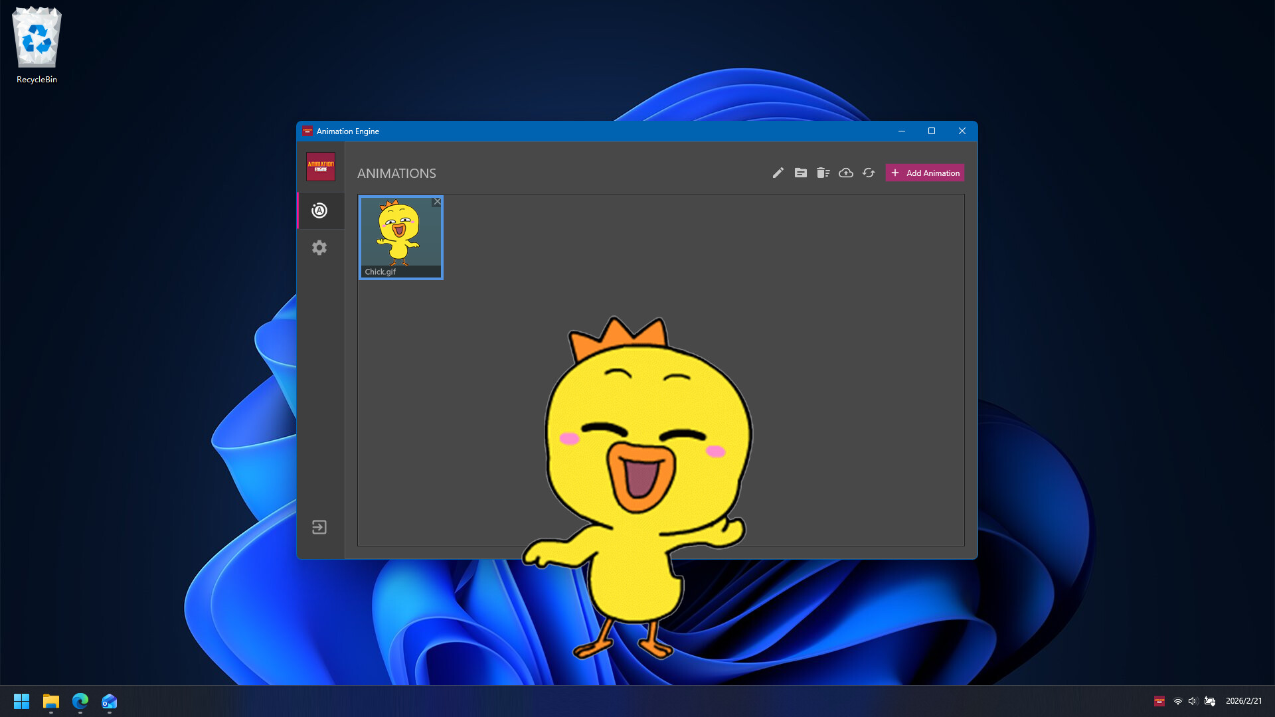Screen dimensions: 1275x717
Task: Click the Animation Engine logo in the sidebar
Action: point(320,167)
